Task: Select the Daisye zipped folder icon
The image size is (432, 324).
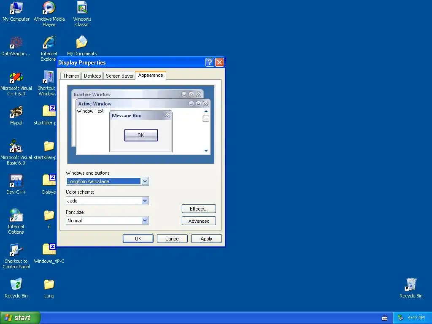Action: 49,181
